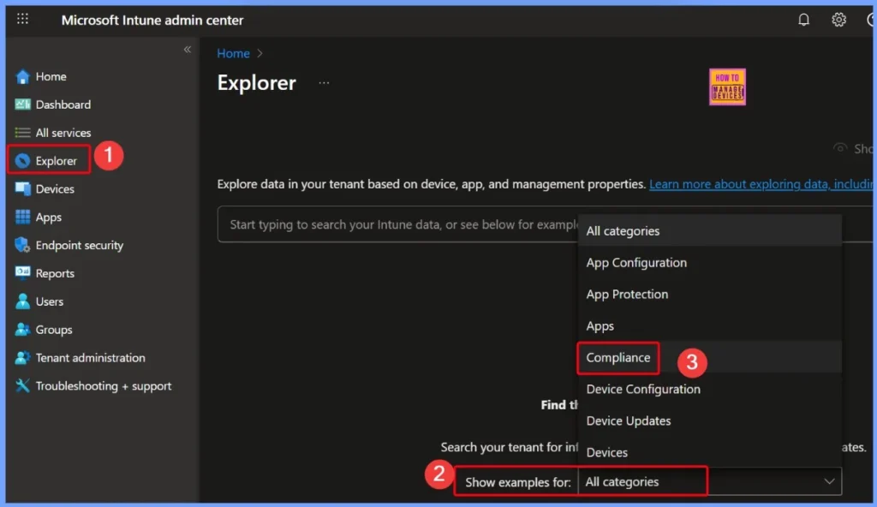The width and height of the screenshot is (877, 507).
Task: Click the dropdown chevron arrow
Action: coord(829,482)
